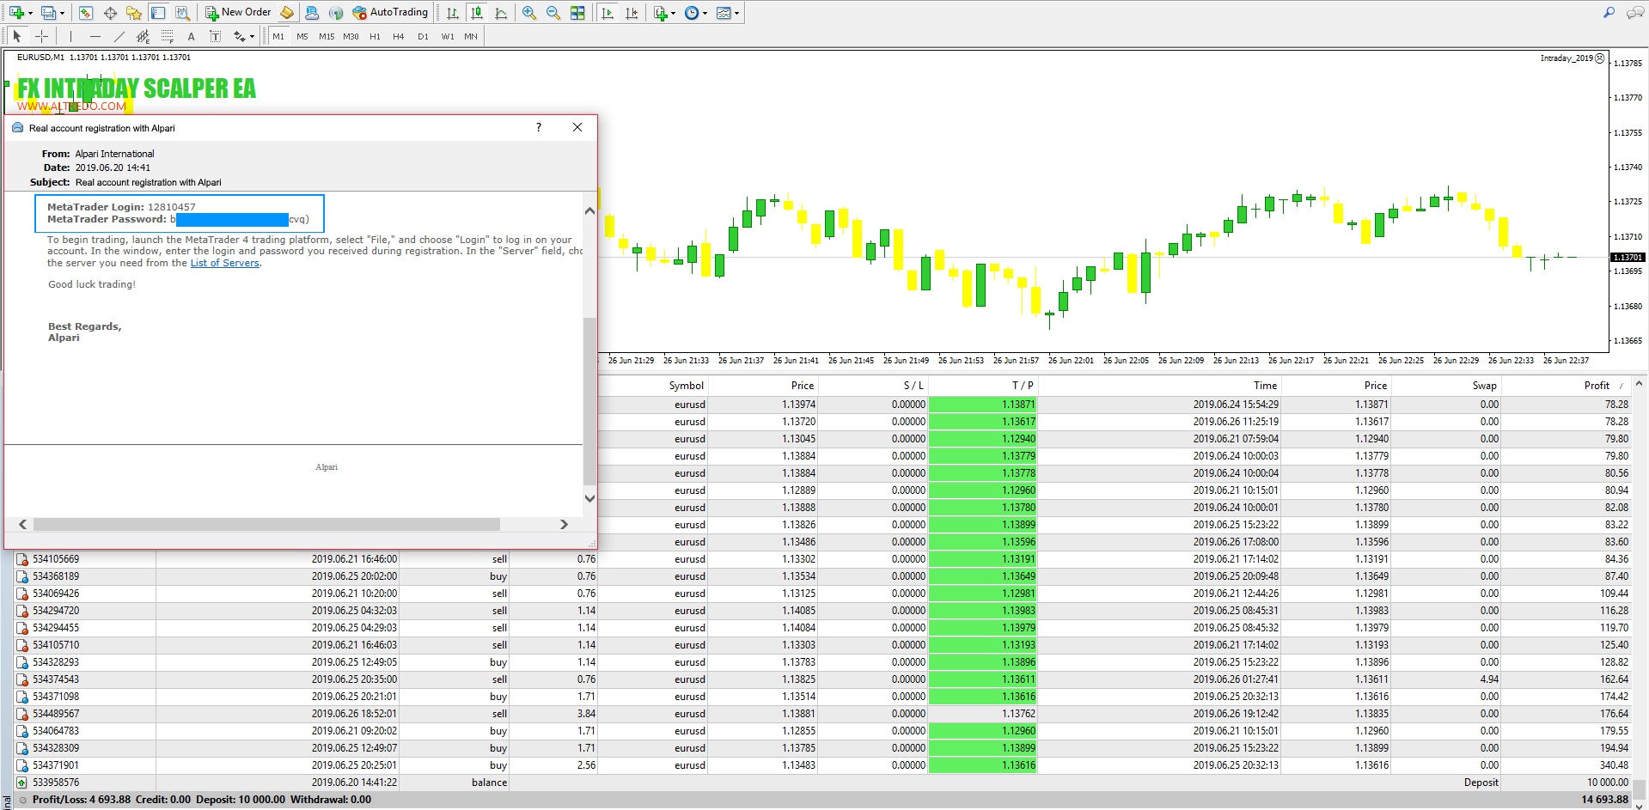This screenshot has width=1649, height=810.
Task: Select the Text Label tool
Action: [215, 36]
